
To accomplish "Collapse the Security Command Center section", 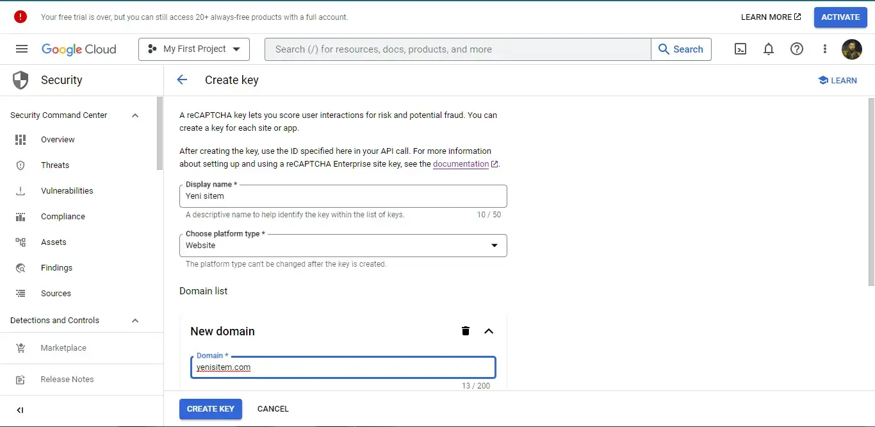I will point(135,115).
